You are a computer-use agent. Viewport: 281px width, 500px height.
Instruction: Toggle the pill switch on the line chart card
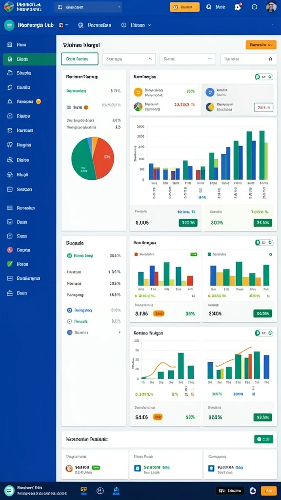click(264, 333)
